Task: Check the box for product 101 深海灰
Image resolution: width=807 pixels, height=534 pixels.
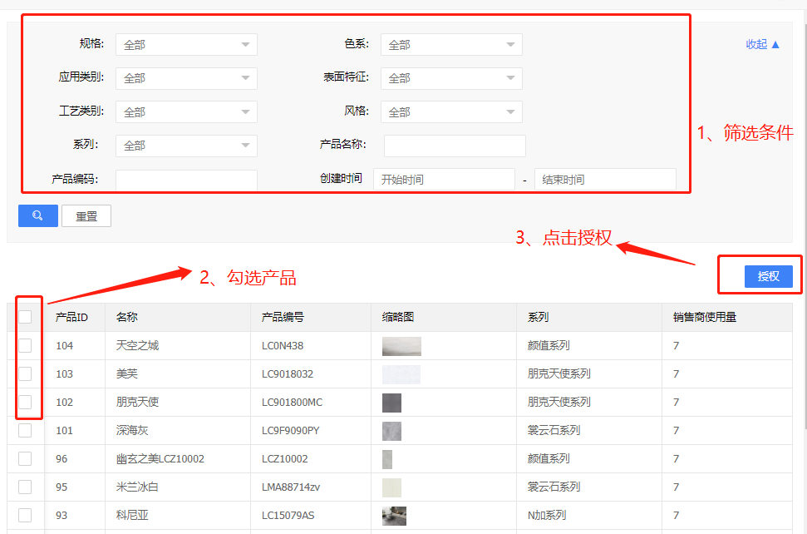Action: pos(25,430)
